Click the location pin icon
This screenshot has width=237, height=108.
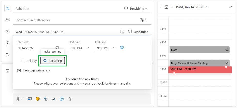click(x=8, y=43)
